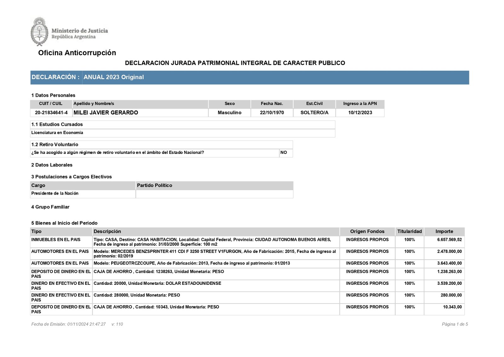
Task: Select the SOLTERO/A civil status cell
Action: click(x=314, y=113)
